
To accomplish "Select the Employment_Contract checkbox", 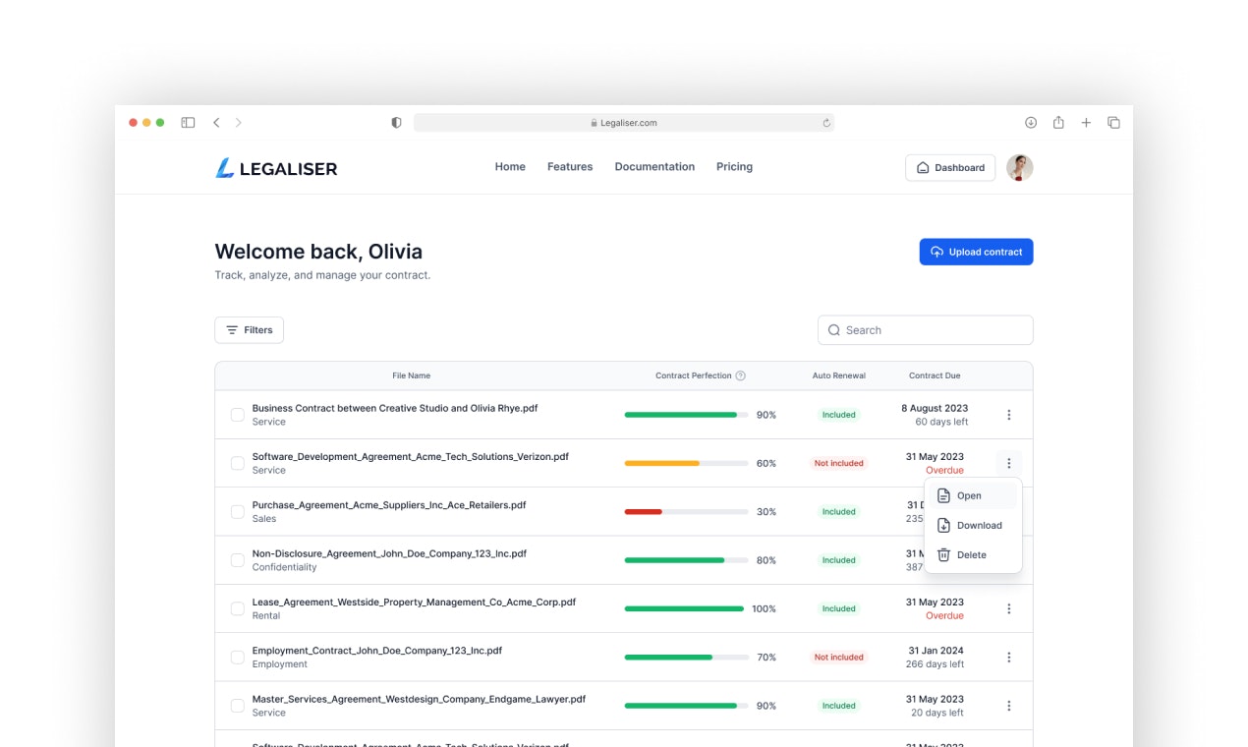I will click(237, 658).
